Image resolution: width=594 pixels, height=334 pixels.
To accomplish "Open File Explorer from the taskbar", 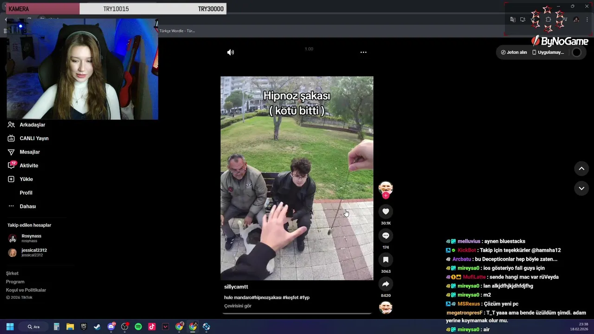I will click(70, 327).
